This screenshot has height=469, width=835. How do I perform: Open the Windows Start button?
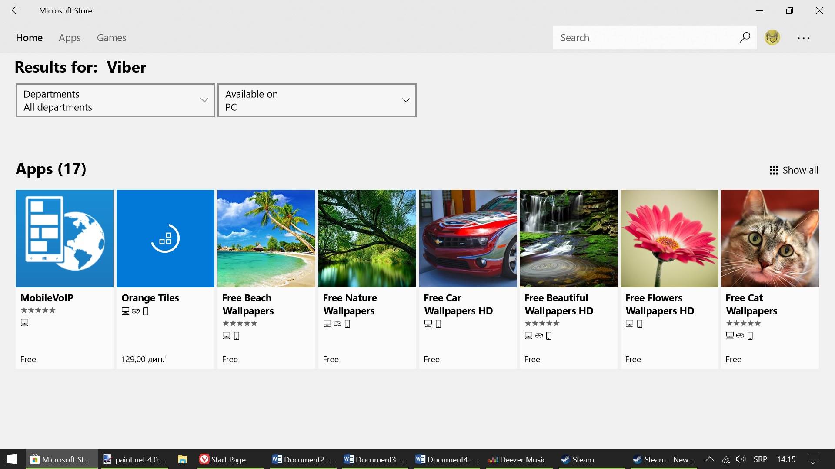point(12,459)
